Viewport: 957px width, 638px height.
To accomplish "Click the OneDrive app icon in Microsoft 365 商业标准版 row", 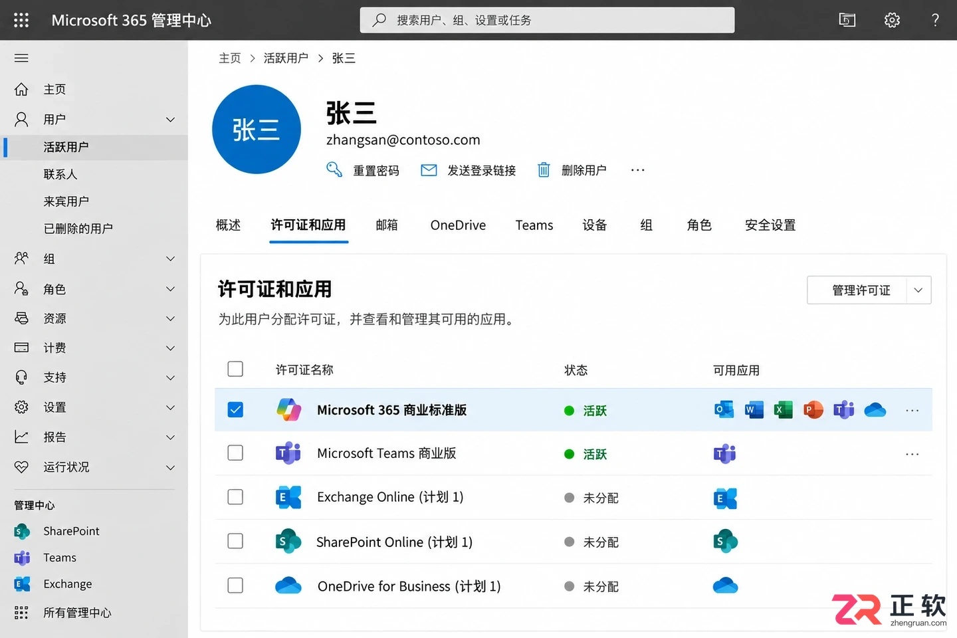I will tap(875, 409).
